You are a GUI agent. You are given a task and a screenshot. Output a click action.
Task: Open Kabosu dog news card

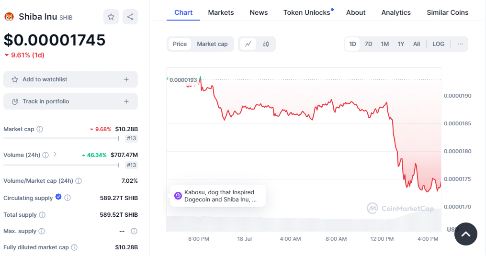[x=218, y=196]
